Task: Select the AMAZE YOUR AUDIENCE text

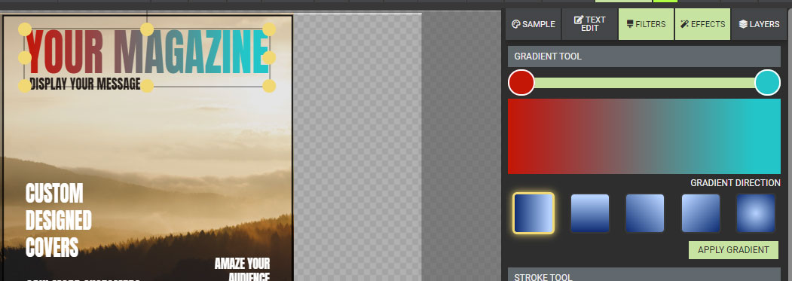Action: pos(243,270)
